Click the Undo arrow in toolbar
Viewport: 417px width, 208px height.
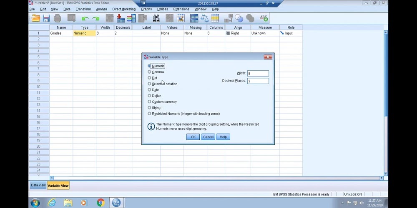[x=85, y=18]
